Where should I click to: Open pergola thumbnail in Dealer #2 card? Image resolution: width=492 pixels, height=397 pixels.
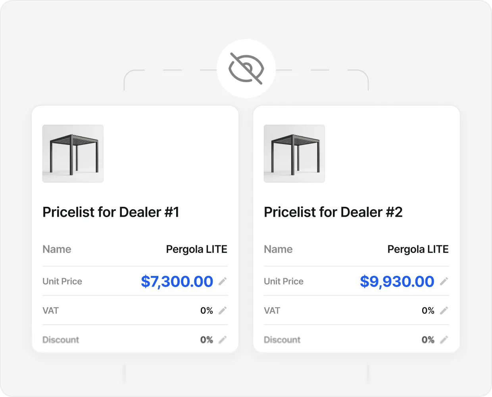(x=294, y=154)
